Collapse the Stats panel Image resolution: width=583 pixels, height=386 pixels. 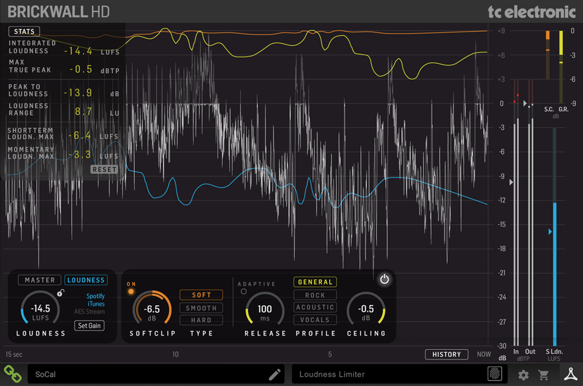pos(24,31)
